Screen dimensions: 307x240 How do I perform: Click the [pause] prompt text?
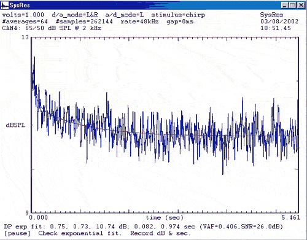[17, 233]
